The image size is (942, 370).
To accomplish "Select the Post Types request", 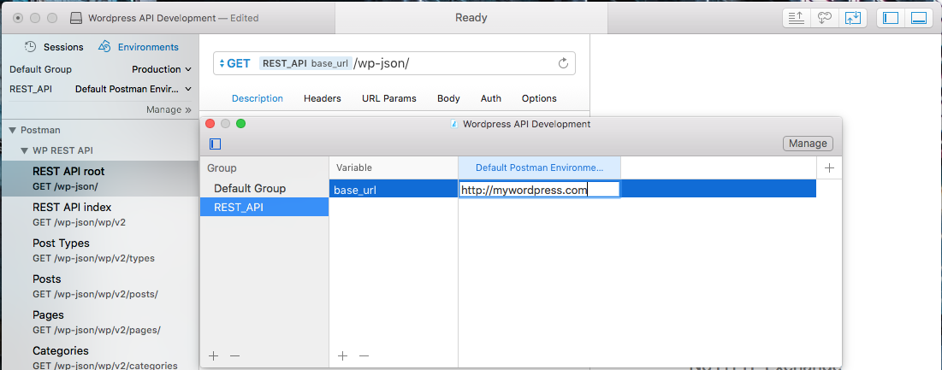I will point(99,250).
